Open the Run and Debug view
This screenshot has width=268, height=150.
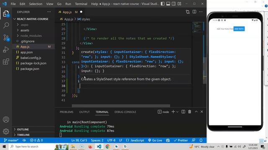(6, 50)
